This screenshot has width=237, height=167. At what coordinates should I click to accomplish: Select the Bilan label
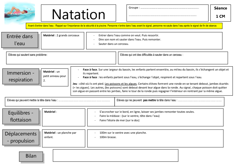tap(33, 156)
